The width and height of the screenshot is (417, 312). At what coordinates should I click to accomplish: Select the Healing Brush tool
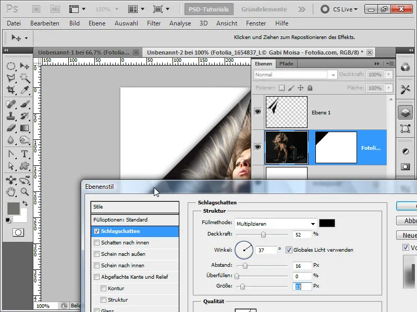10,104
